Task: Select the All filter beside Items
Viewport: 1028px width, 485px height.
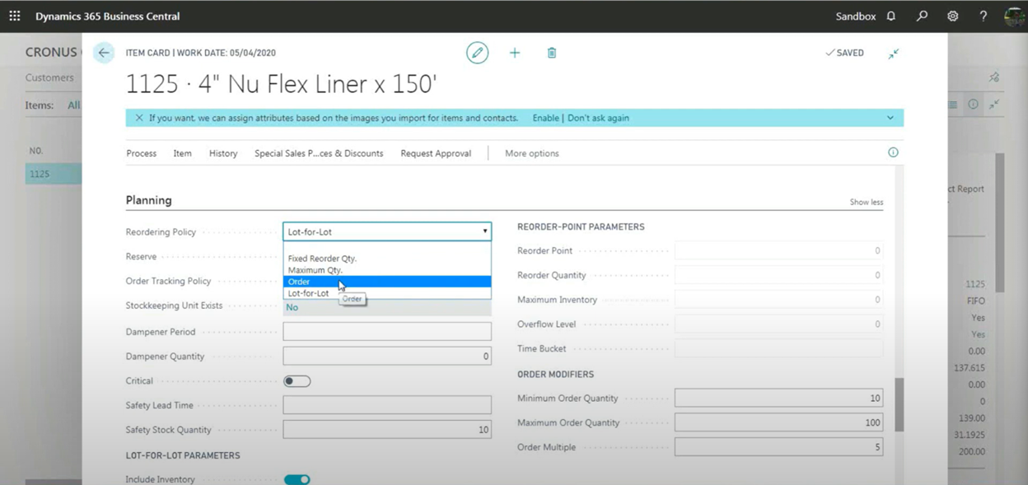Action: [x=74, y=105]
